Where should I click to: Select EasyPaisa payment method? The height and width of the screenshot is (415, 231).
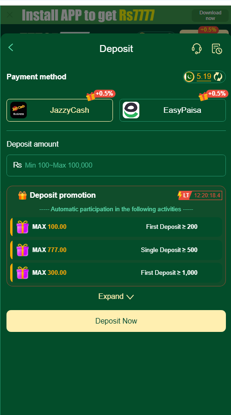tap(173, 110)
